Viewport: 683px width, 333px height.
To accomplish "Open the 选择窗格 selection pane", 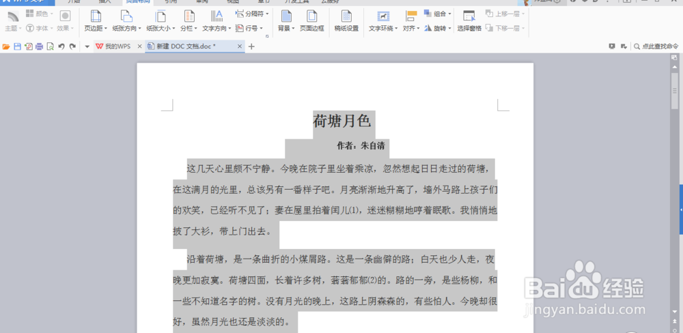I will pyautogui.click(x=469, y=21).
